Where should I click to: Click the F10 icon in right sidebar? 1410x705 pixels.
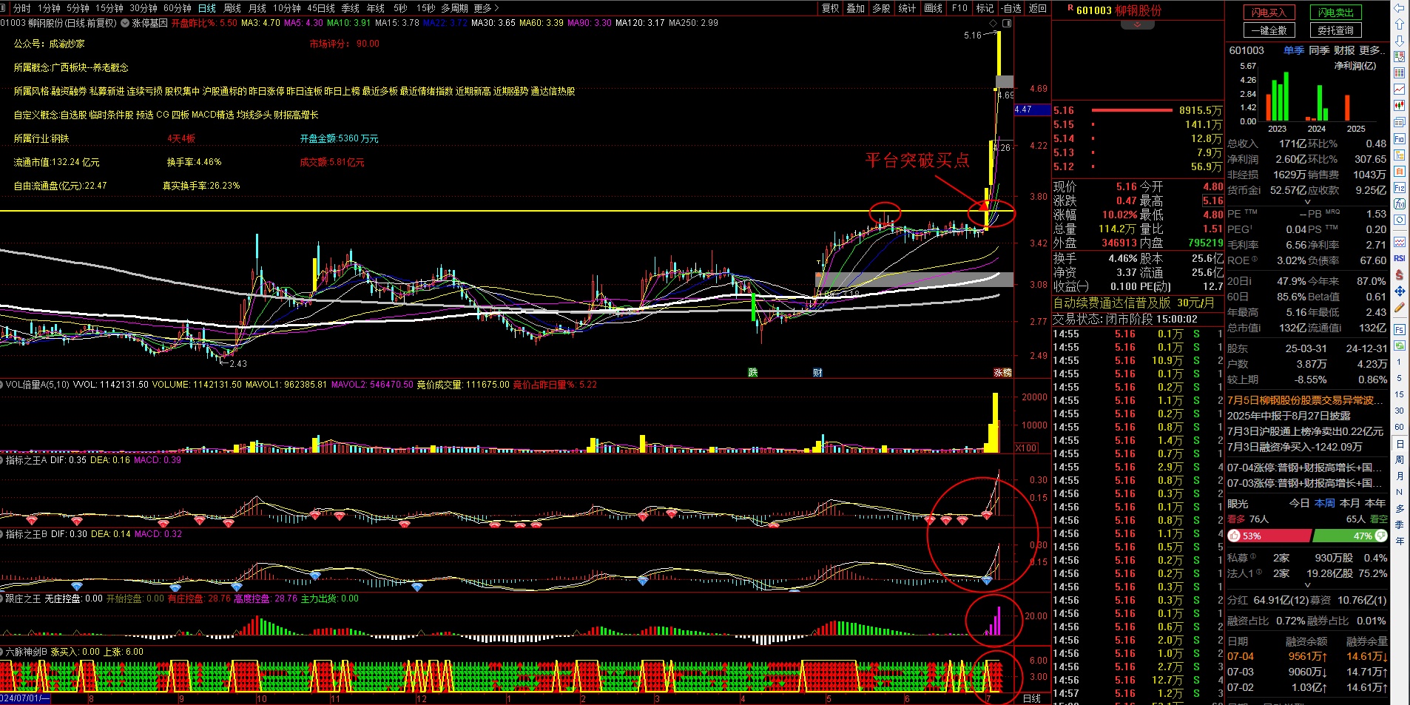point(1399,139)
